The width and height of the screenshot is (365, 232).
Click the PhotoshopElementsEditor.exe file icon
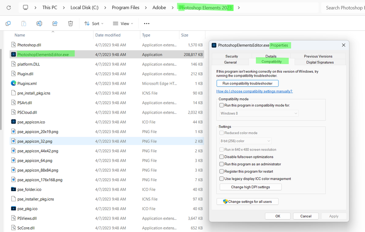(14, 54)
